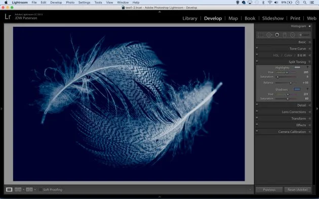Switch to the Slideshow module
319x199 pixels.
click(x=273, y=18)
